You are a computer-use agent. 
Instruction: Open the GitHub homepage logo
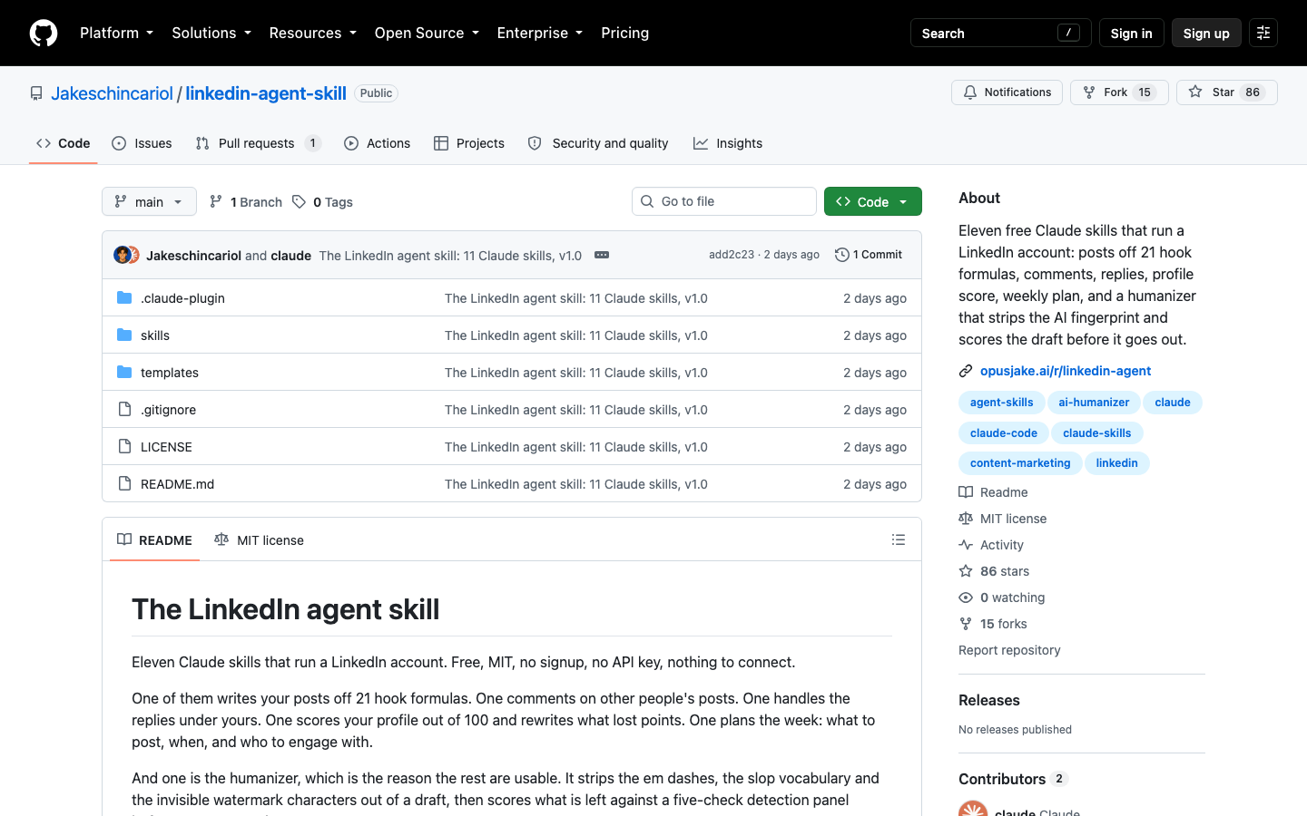tap(44, 33)
